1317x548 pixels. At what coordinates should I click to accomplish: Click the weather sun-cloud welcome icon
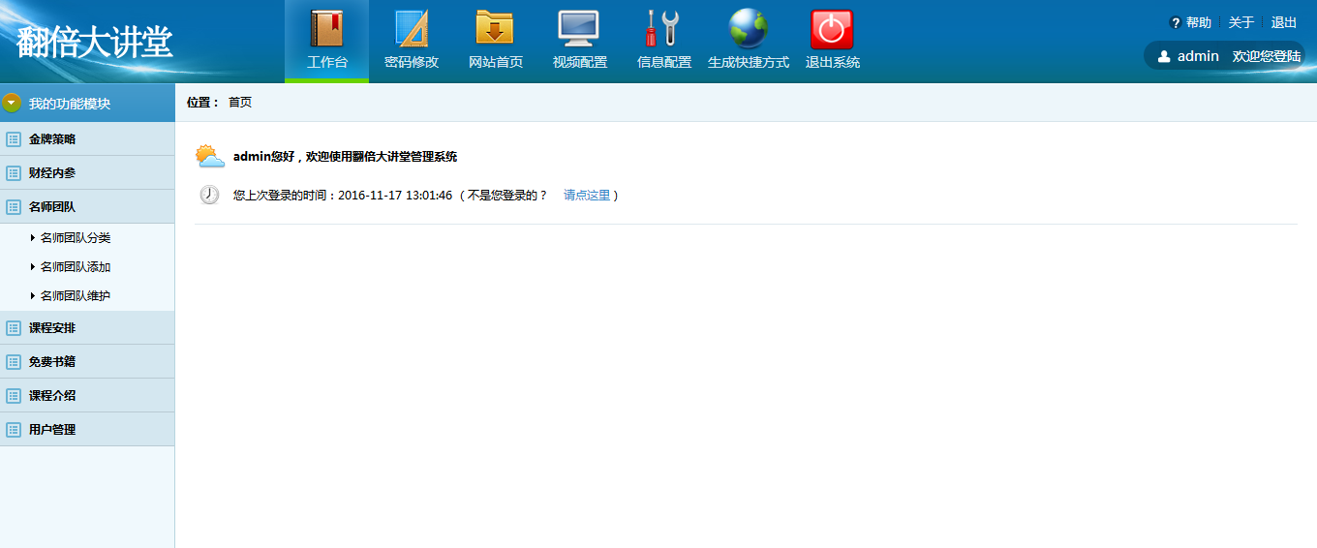click(x=210, y=156)
